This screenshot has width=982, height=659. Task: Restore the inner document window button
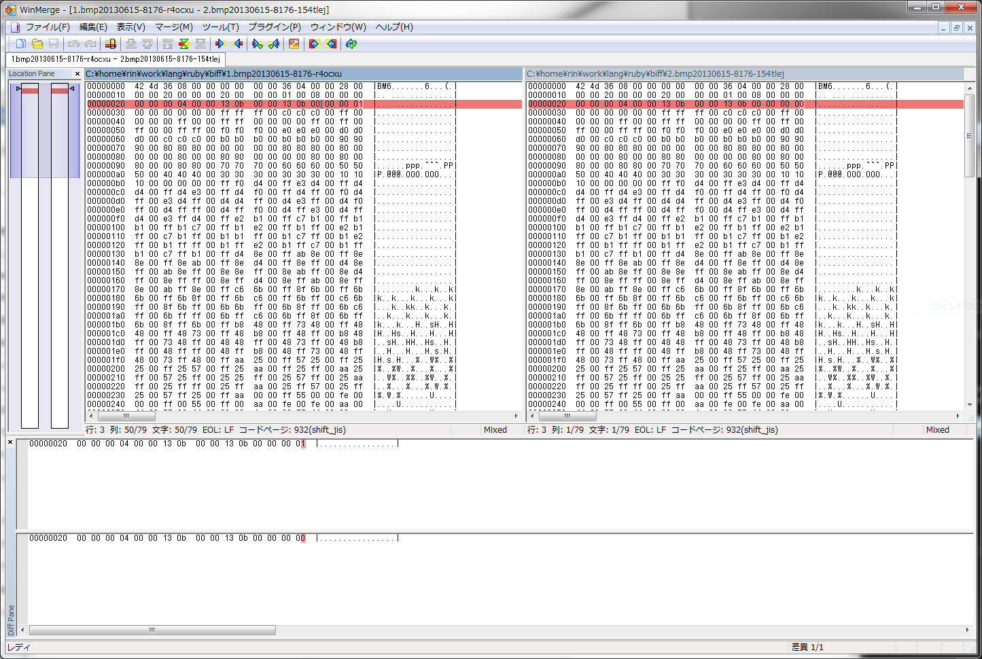[x=956, y=28]
